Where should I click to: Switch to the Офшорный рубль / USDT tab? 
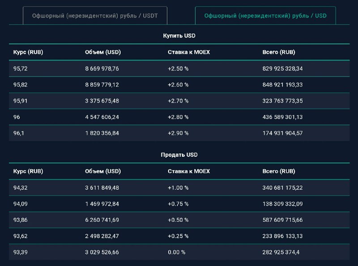[x=95, y=16]
